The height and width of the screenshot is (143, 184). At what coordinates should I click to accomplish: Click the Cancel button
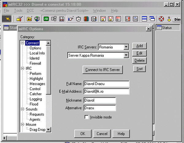coord(102,134)
